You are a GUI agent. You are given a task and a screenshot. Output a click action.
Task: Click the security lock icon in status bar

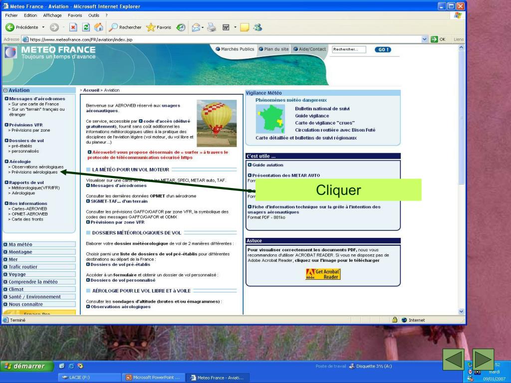395,320
